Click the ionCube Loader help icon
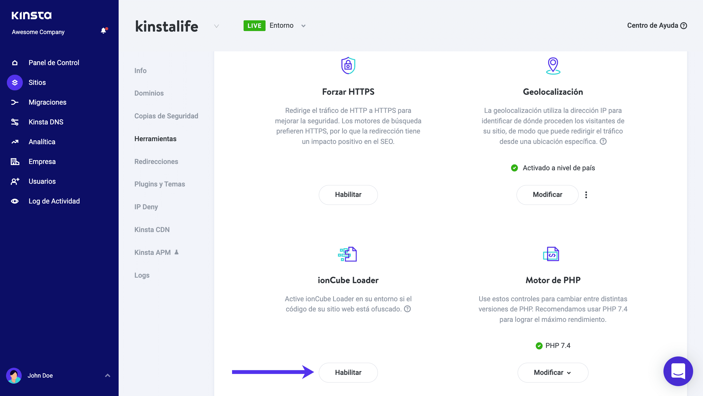The width and height of the screenshot is (703, 396). coord(408,309)
